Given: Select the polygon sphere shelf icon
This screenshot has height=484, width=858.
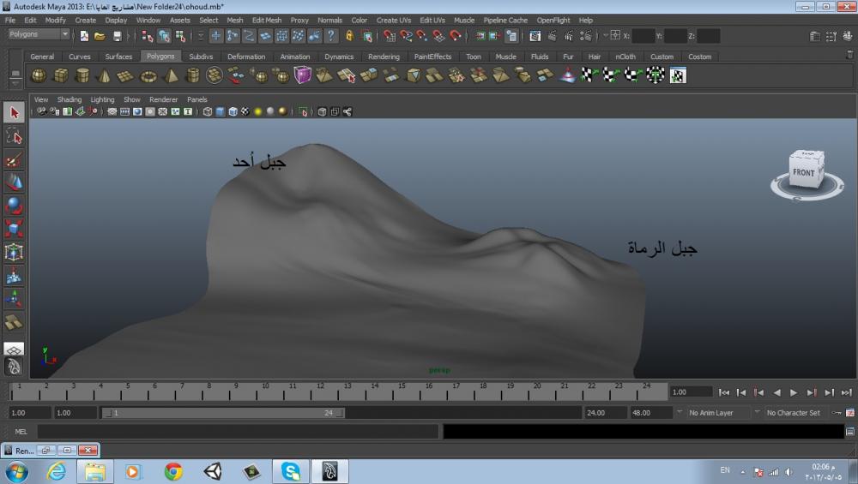Looking at the screenshot, I should coord(39,75).
